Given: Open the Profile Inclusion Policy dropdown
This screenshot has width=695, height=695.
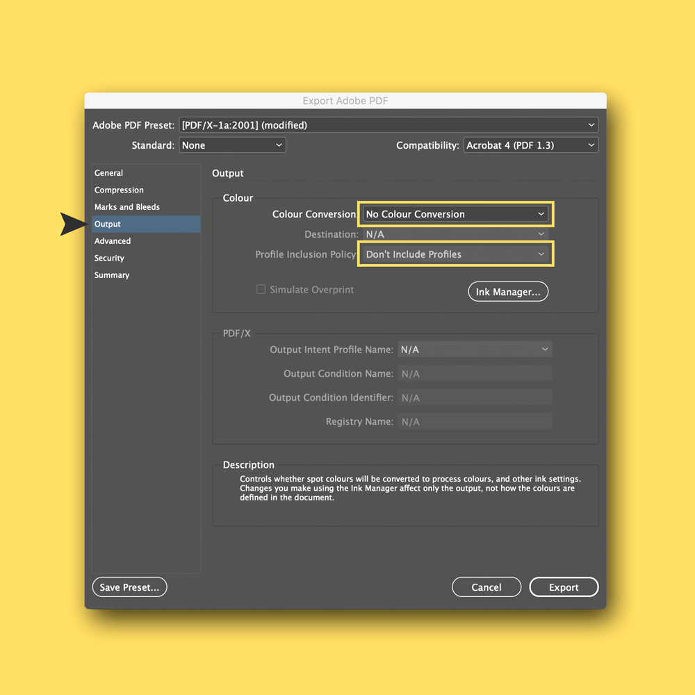Looking at the screenshot, I should [x=455, y=254].
